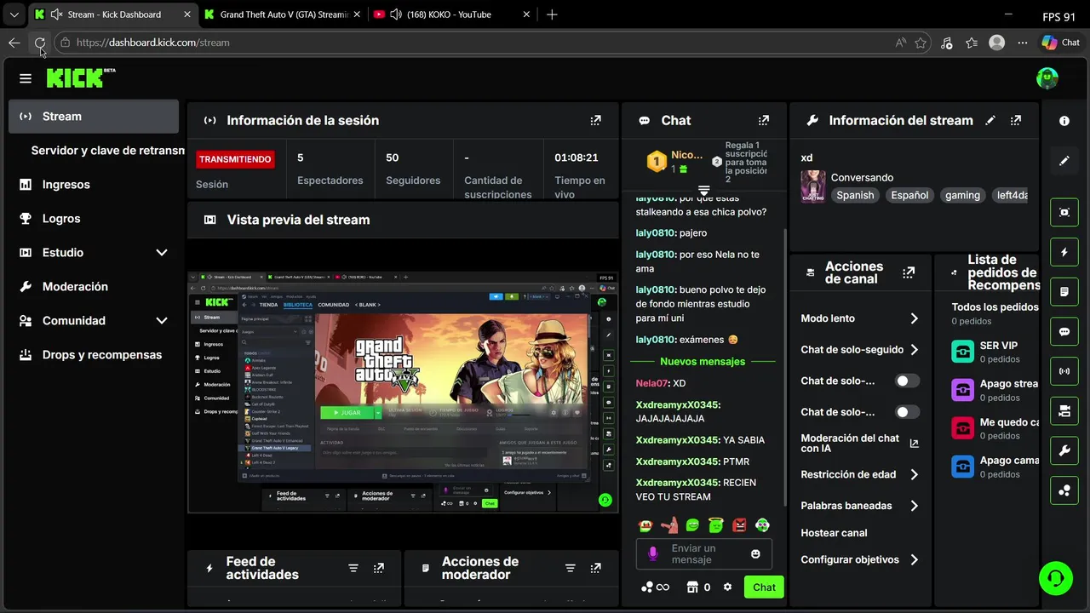Open Chat de solo-seguido options chevron
This screenshot has width=1090, height=613.
pyautogui.click(x=914, y=350)
